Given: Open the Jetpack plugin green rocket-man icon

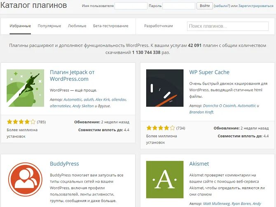Looking at the screenshot, I should (26, 88).
